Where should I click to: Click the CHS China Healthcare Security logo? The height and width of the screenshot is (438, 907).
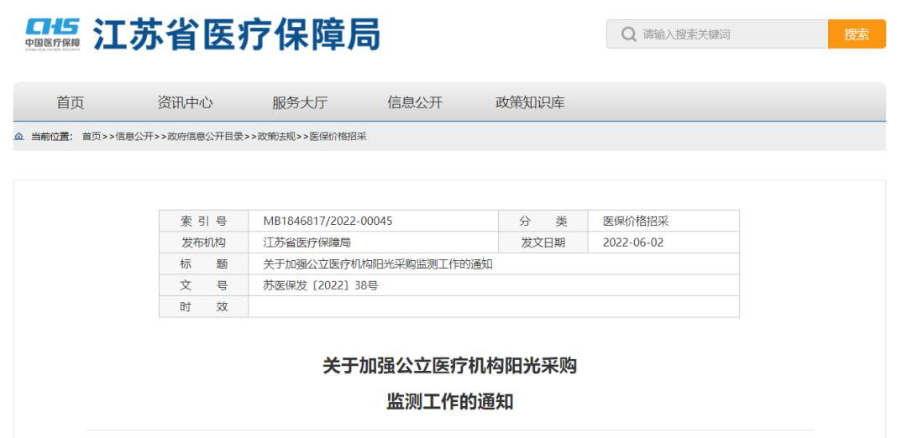coord(53,34)
